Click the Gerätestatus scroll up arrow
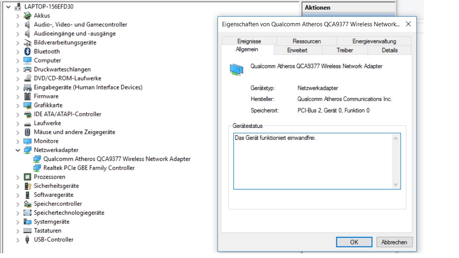The height and width of the screenshot is (258, 459). pyautogui.click(x=396, y=139)
